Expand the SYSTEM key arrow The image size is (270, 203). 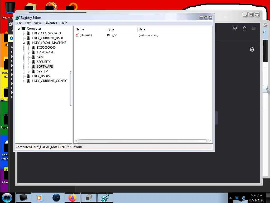29,72
